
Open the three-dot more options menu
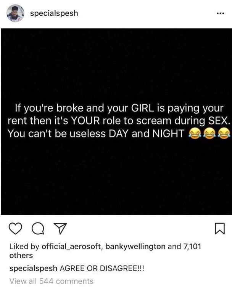(x=220, y=13)
